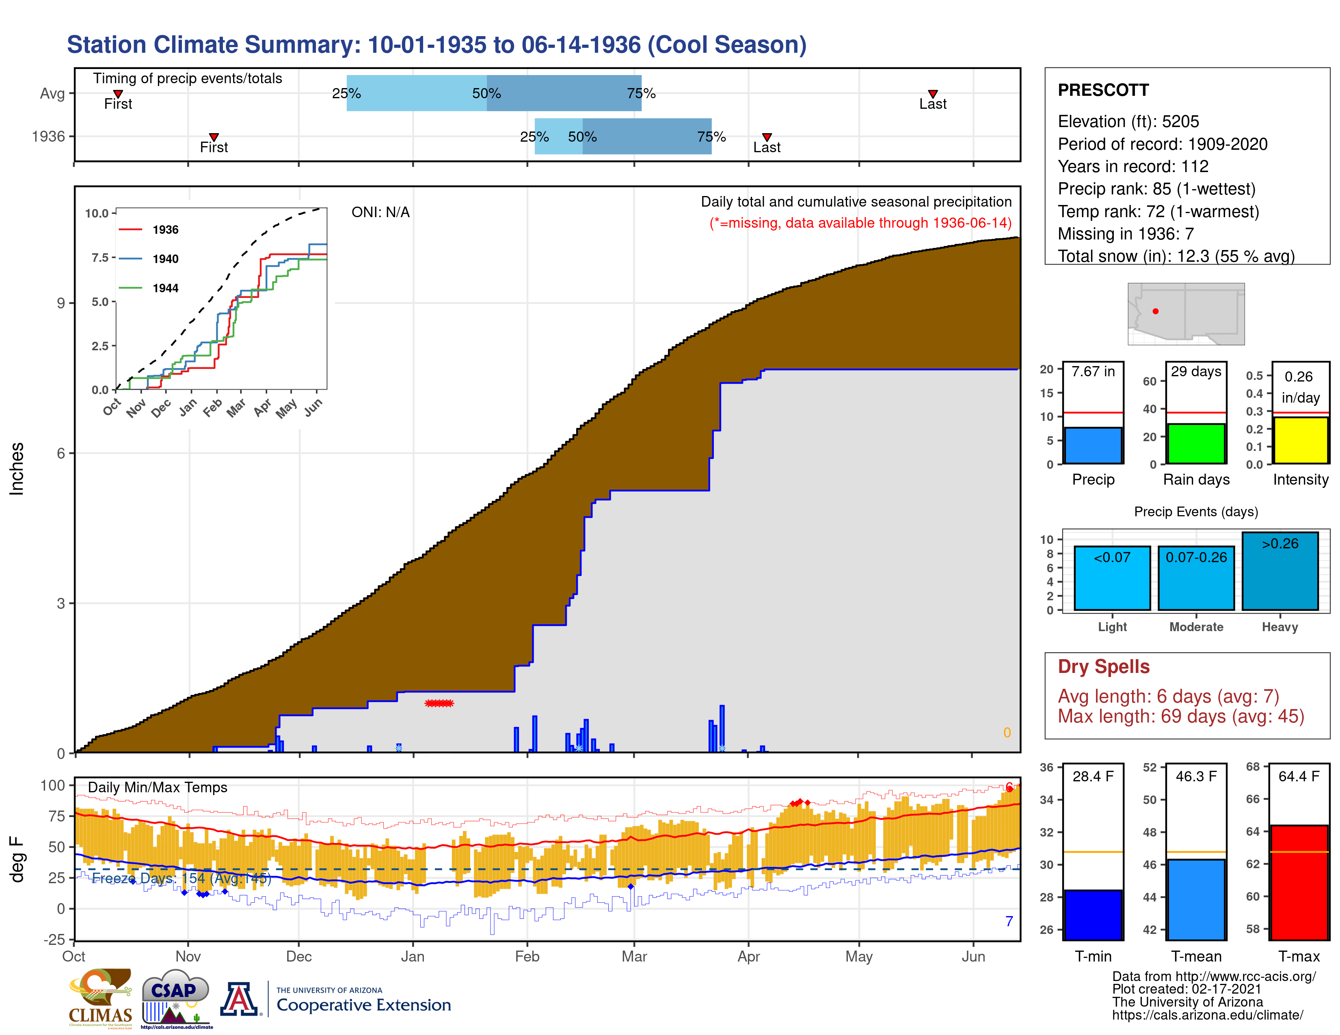The width and height of the screenshot is (1340, 1035).
Task: Click the '46.3 F' T-mean value
Action: [1196, 776]
